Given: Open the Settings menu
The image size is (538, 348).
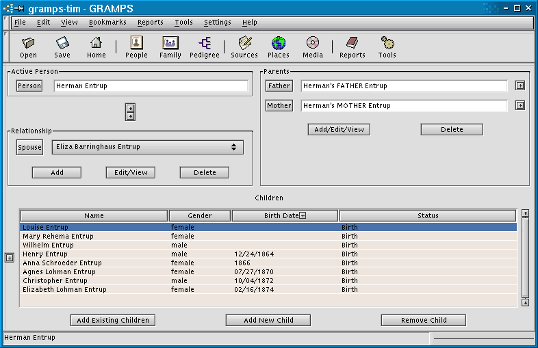Looking at the screenshot, I should pos(218,23).
